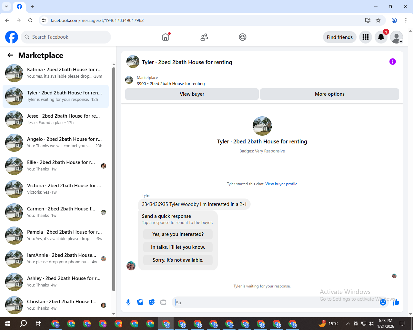The width and height of the screenshot is (413, 330).
Task: Open the conversation information icon
Action: pos(393,62)
